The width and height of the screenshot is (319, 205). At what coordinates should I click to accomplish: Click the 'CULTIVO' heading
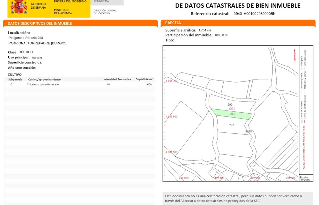15,74
